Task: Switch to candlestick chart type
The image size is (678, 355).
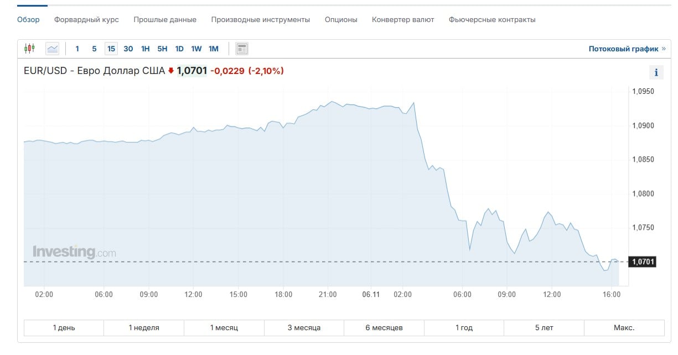Action: pos(29,49)
